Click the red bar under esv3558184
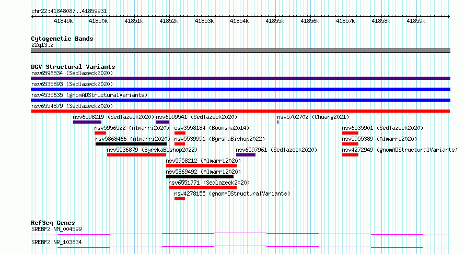 pos(180,133)
